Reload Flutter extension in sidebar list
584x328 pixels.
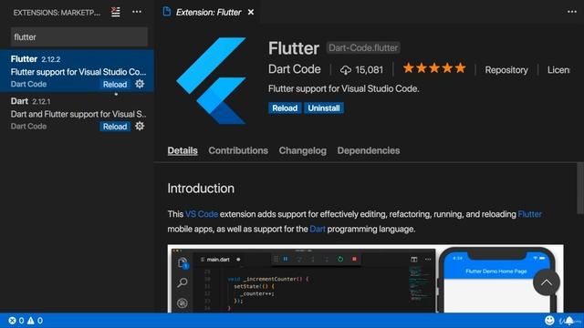pos(115,85)
